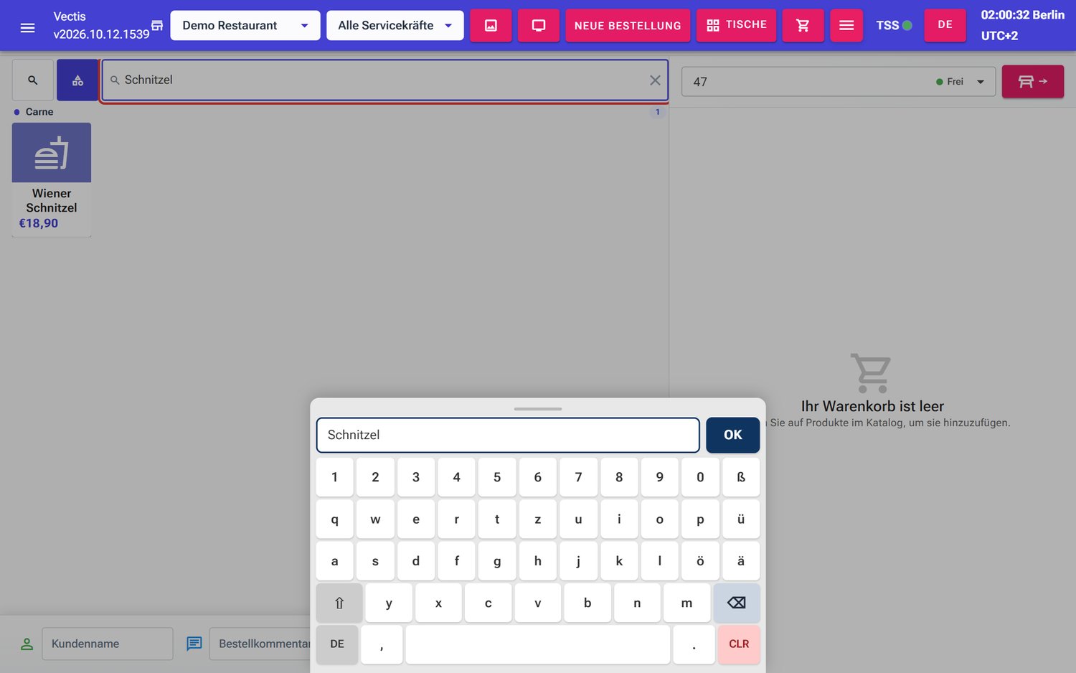Click the image icon button in header
The width and height of the screenshot is (1076, 673).
[x=491, y=25]
